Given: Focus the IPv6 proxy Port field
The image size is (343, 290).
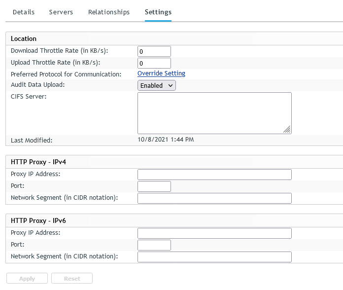Looking at the screenshot, I should click(x=154, y=245).
